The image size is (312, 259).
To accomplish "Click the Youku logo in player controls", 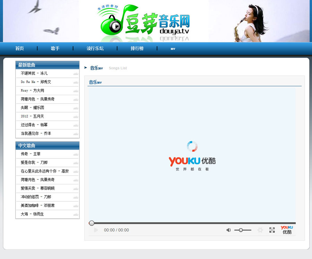I will (287, 230).
